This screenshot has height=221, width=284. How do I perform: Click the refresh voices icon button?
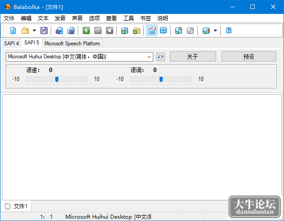pyautogui.click(x=160, y=57)
